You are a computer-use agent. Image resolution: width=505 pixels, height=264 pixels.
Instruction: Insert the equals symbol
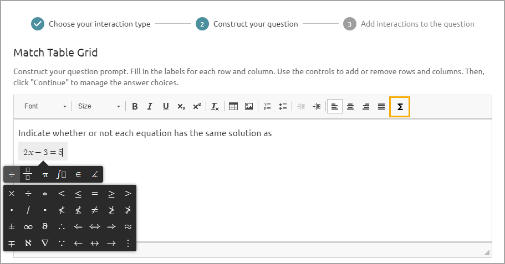click(x=95, y=193)
